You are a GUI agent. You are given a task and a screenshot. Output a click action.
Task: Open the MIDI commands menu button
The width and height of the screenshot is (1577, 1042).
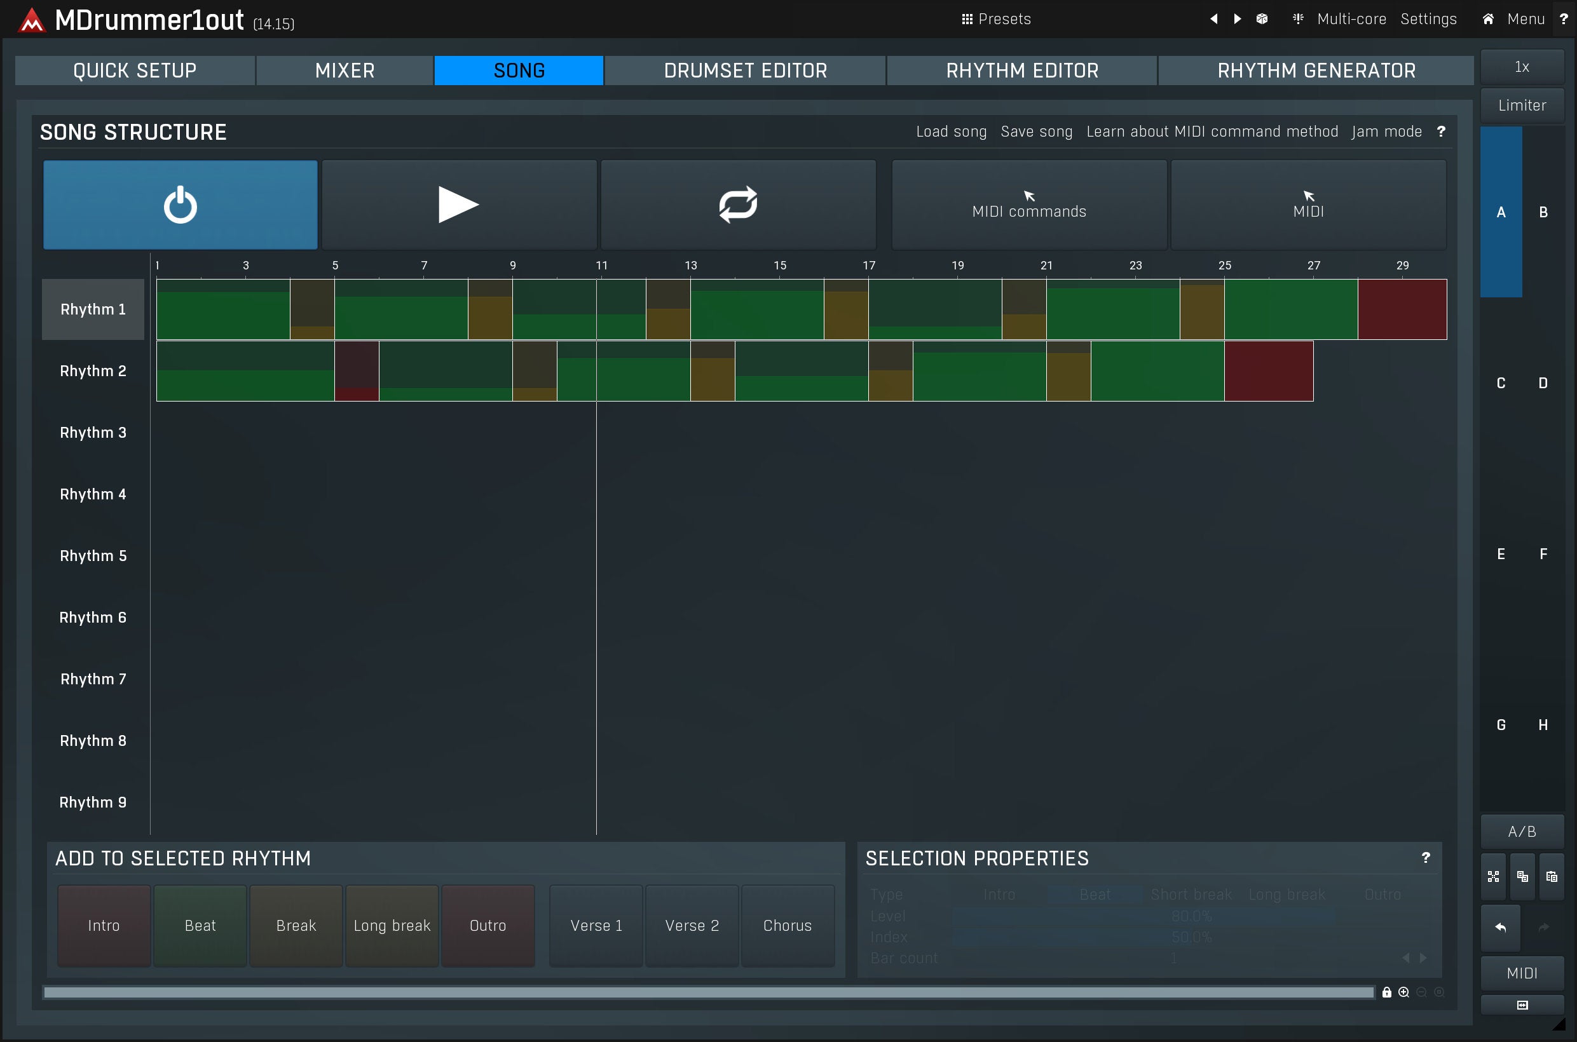pos(1028,205)
